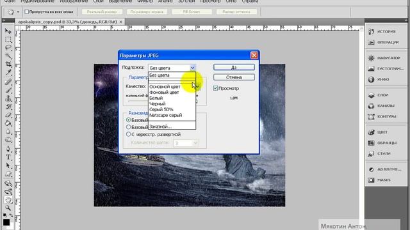Toggle the Просмотр checkbox
The image size is (410, 230).
pos(215,88)
